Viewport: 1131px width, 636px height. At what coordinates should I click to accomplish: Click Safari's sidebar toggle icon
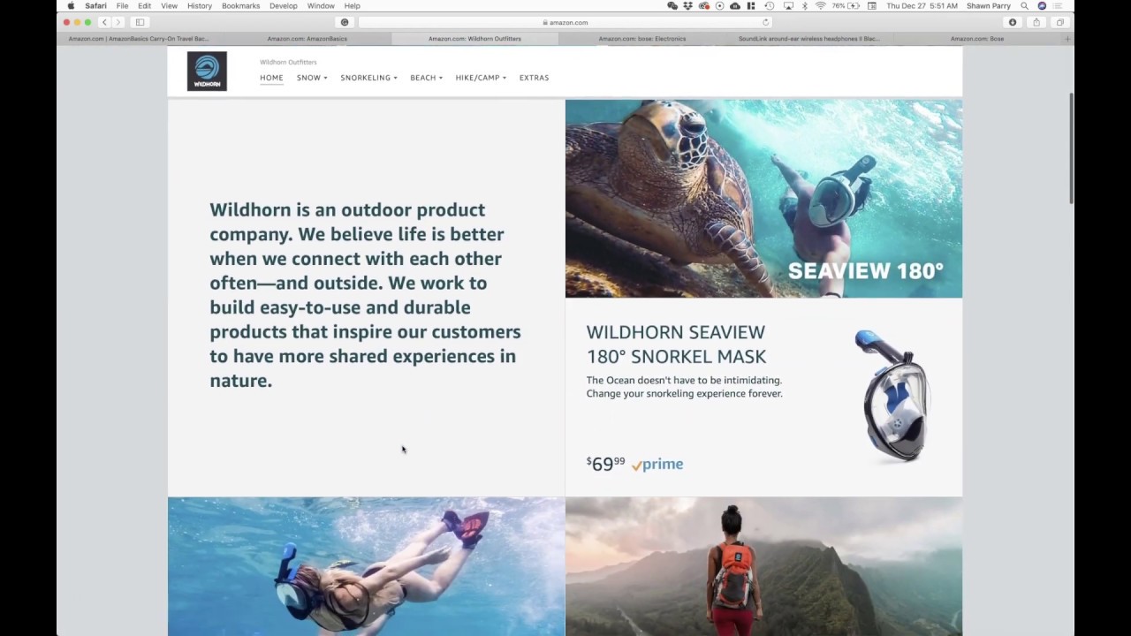(140, 22)
